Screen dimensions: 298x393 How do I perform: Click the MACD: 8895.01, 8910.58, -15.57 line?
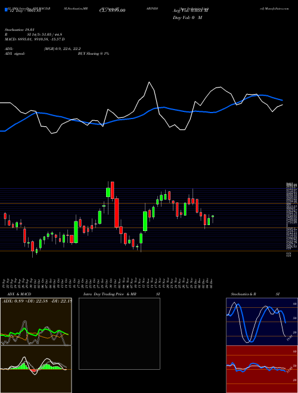tap(35, 39)
